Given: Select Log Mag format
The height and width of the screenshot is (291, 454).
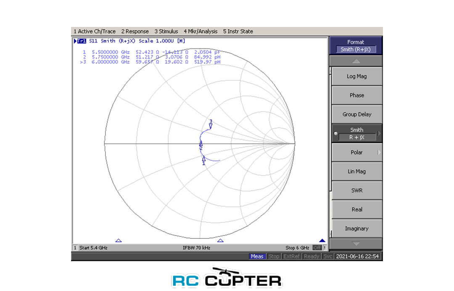Looking at the screenshot, I should click(x=357, y=76).
